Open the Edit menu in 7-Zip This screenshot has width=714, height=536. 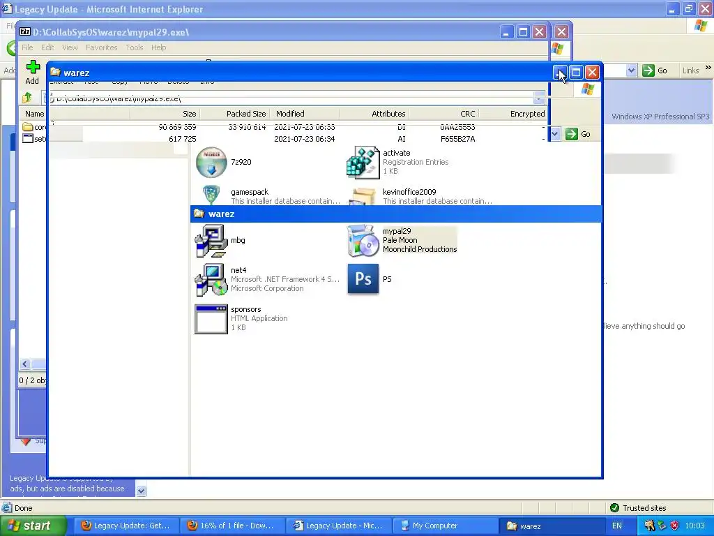coord(47,47)
